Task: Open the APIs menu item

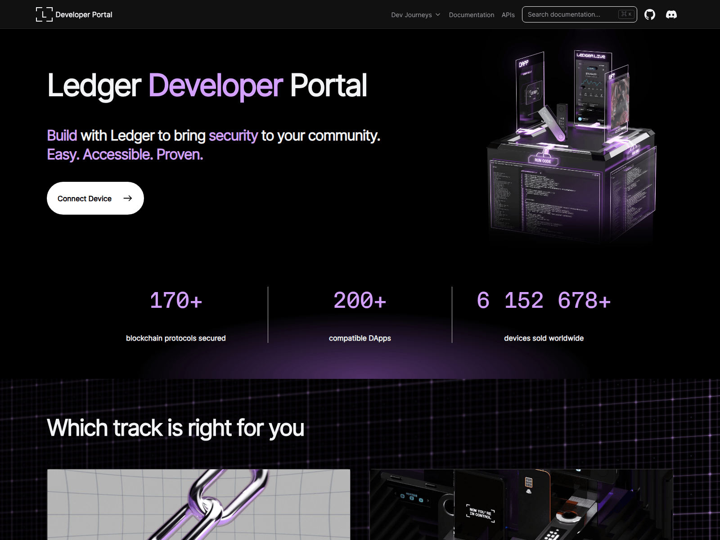Action: pyautogui.click(x=508, y=15)
